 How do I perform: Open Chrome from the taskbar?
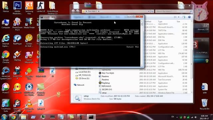(13, 117)
